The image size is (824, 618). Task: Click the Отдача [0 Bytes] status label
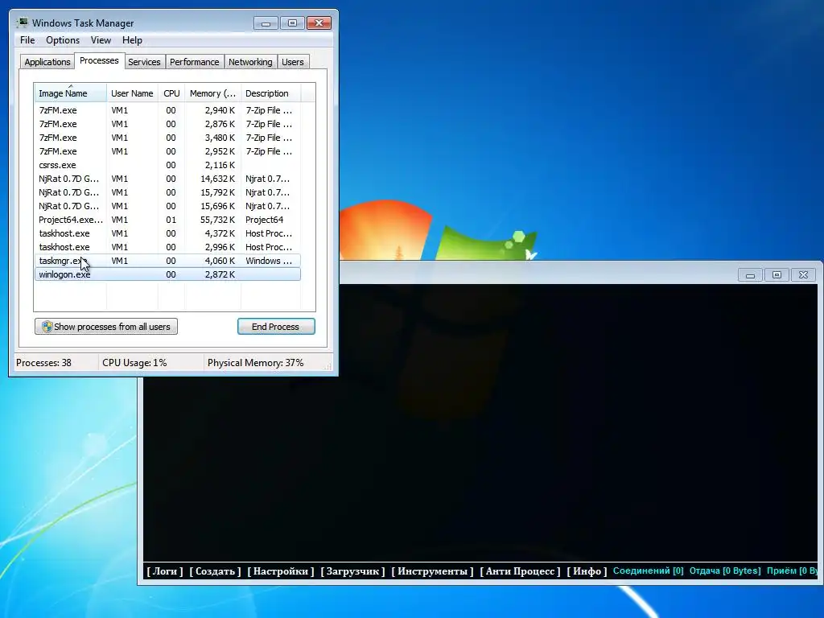725,571
